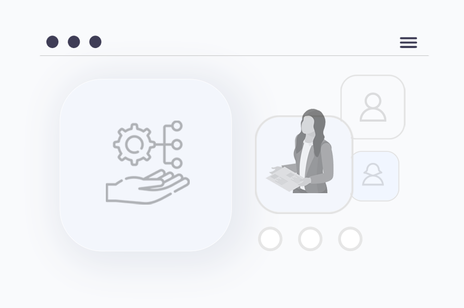
Task: Click the leftmost dark window dot
Action: [52, 42]
